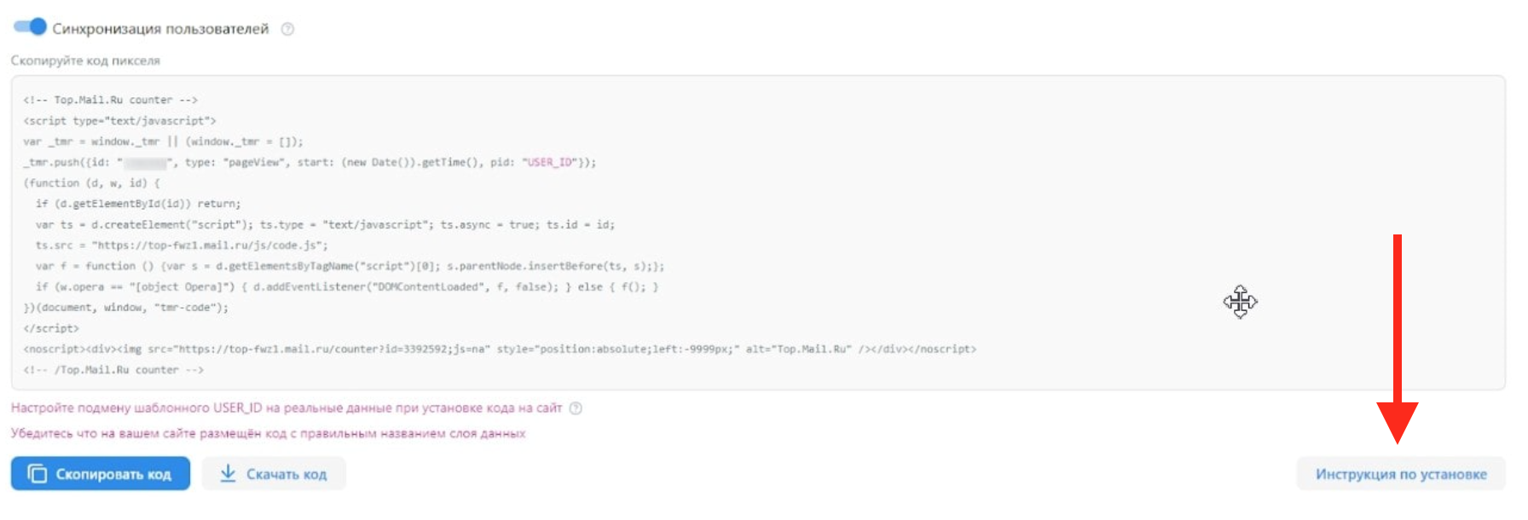Click the Скопируйте код пикселя caption
Viewport: 1528px width, 520px height.
(x=85, y=61)
